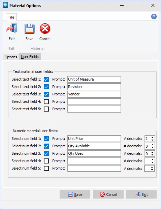Enable Select text field 4 checkbox
Viewport: 161px width, 209px height.
(x=46, y=101)
